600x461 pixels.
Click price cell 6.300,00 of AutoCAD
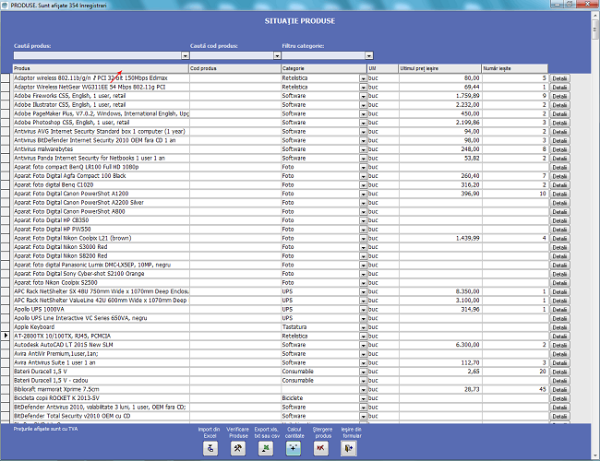(440, 345)
